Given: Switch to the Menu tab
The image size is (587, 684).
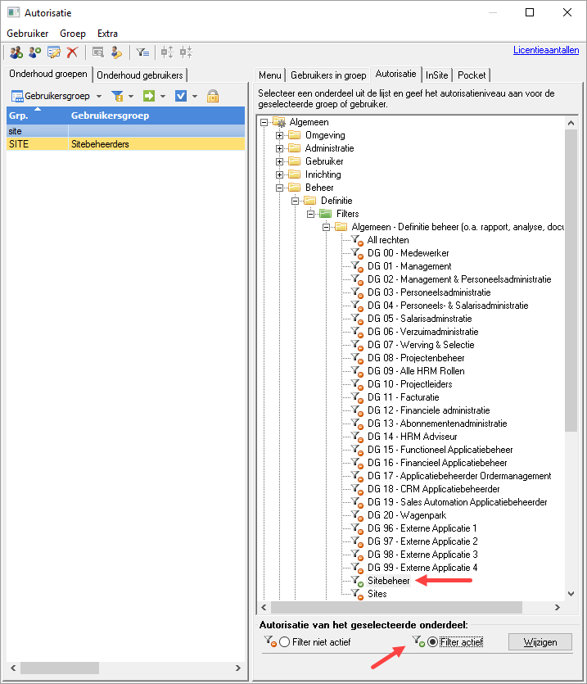Looking at the screenshot, I should 270,75.
